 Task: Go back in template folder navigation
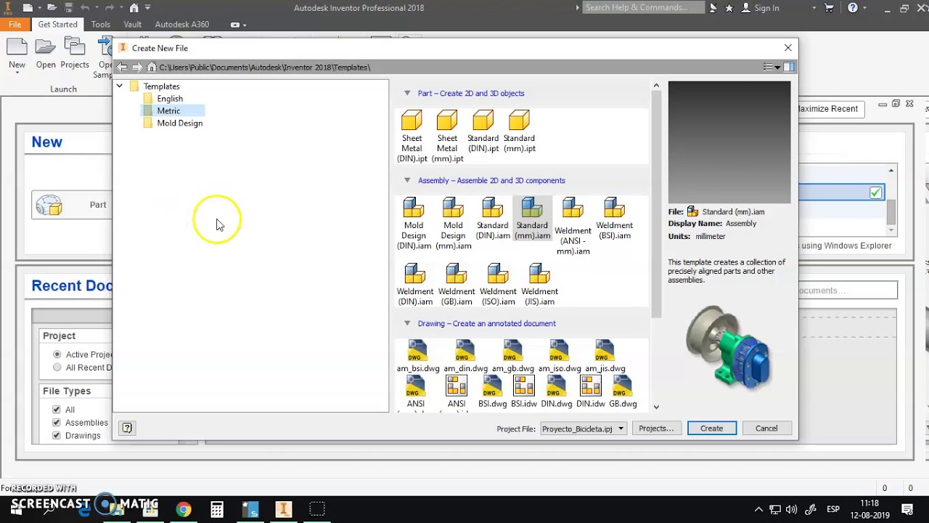(122, 67)
